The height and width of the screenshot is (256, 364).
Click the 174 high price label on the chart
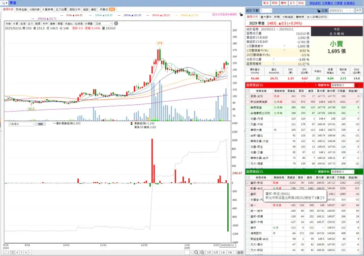pyautogui.click(x=160, y=43)
